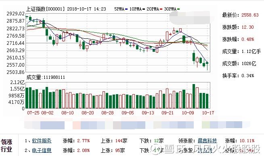Click the 成交量:111988111 volume label

coord(46,78)
